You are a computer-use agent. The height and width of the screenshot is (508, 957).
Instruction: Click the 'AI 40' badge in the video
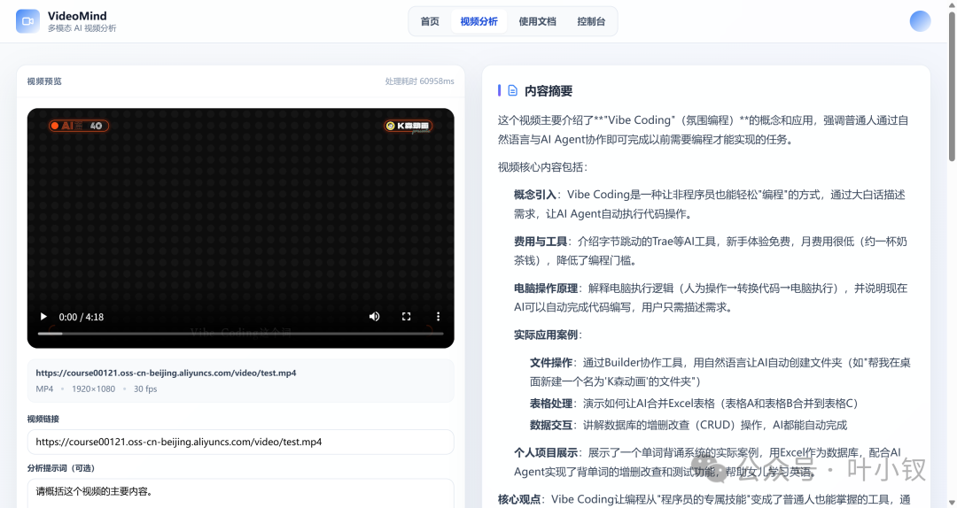tap(79, 126)
